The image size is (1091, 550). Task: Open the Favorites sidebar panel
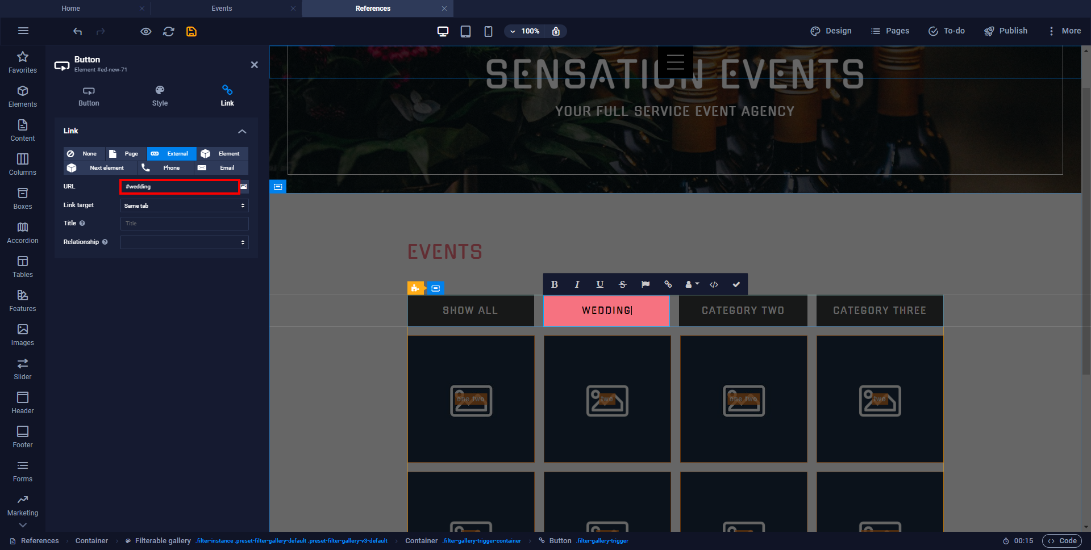[x=23, y=62]
